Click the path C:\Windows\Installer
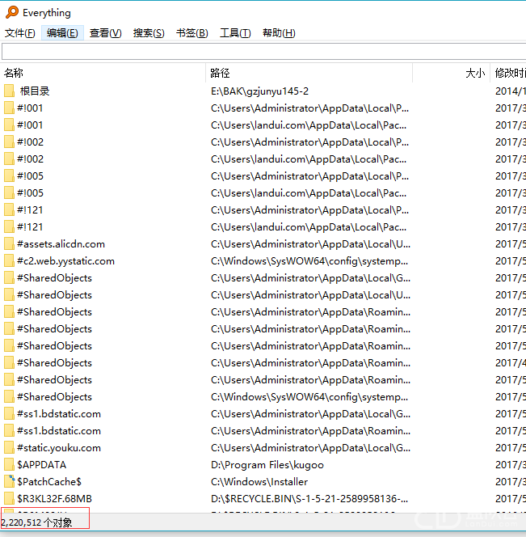The height and width of the screenshot is (537, 526). 259,481
